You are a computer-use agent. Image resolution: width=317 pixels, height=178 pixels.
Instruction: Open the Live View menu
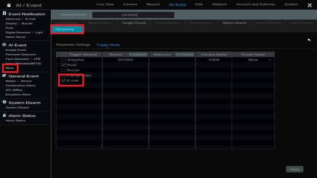click(105, 4)
